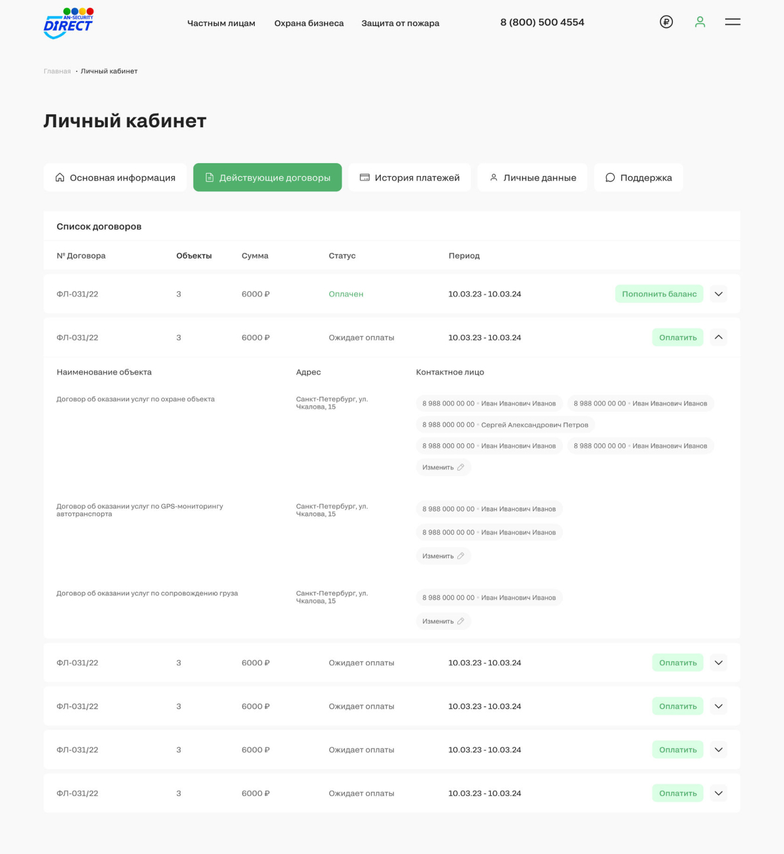Click the pencil icon next to Изменить for cargo escort contract
This screenshot has width=784, height=854.
pos(461,621)
